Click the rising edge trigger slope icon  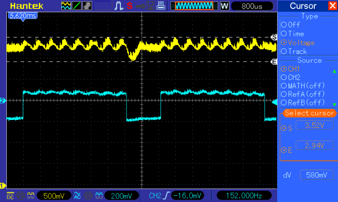pyautogui.click(x=166, y=196)
